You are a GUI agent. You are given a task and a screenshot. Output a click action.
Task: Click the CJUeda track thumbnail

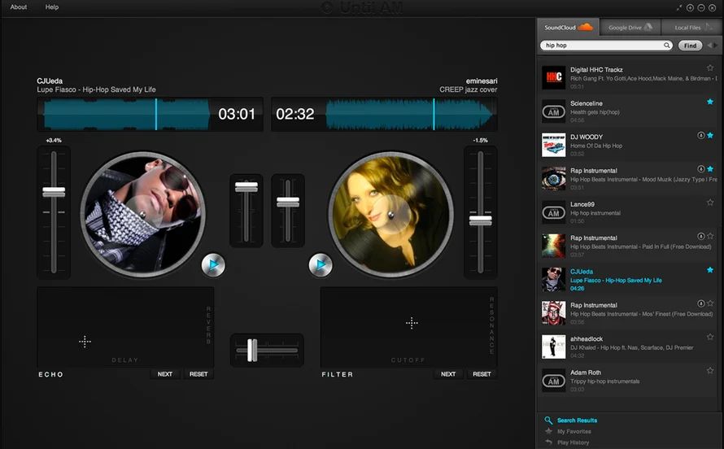[554, 280]
